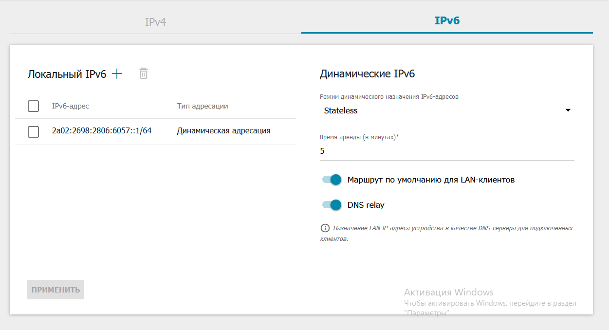Image resolution: width=609 pixels, height=330 pixels.
Task: Click the Динамическая адресация cell
Action: tap(223, 131)
